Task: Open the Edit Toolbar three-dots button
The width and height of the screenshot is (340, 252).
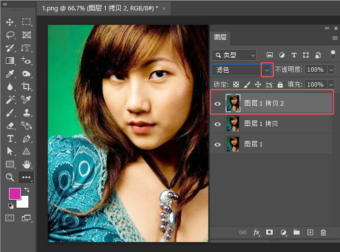Action: pos(26,177)
